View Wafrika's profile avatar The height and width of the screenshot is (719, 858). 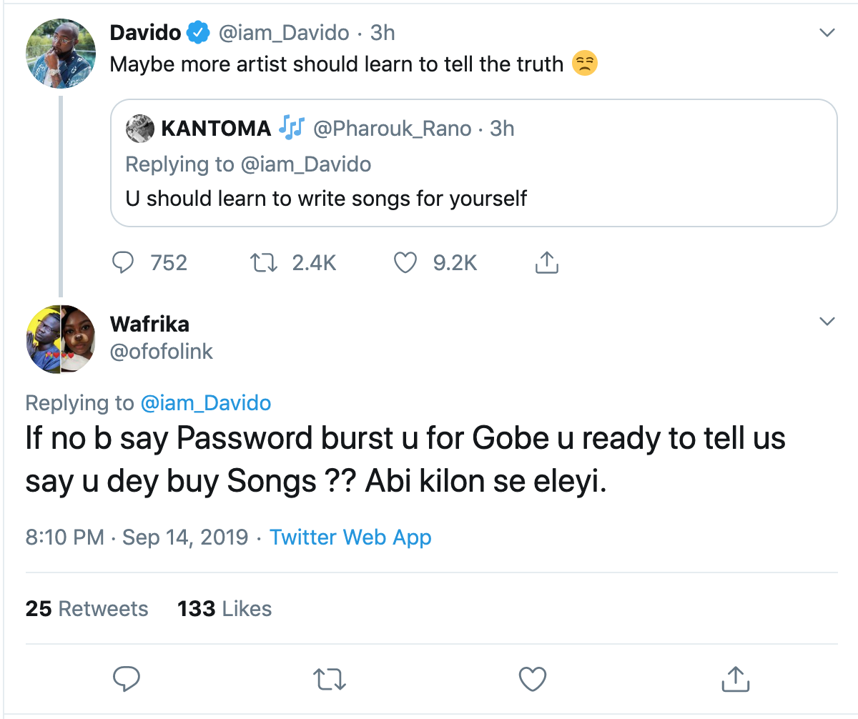coord(61,339)
